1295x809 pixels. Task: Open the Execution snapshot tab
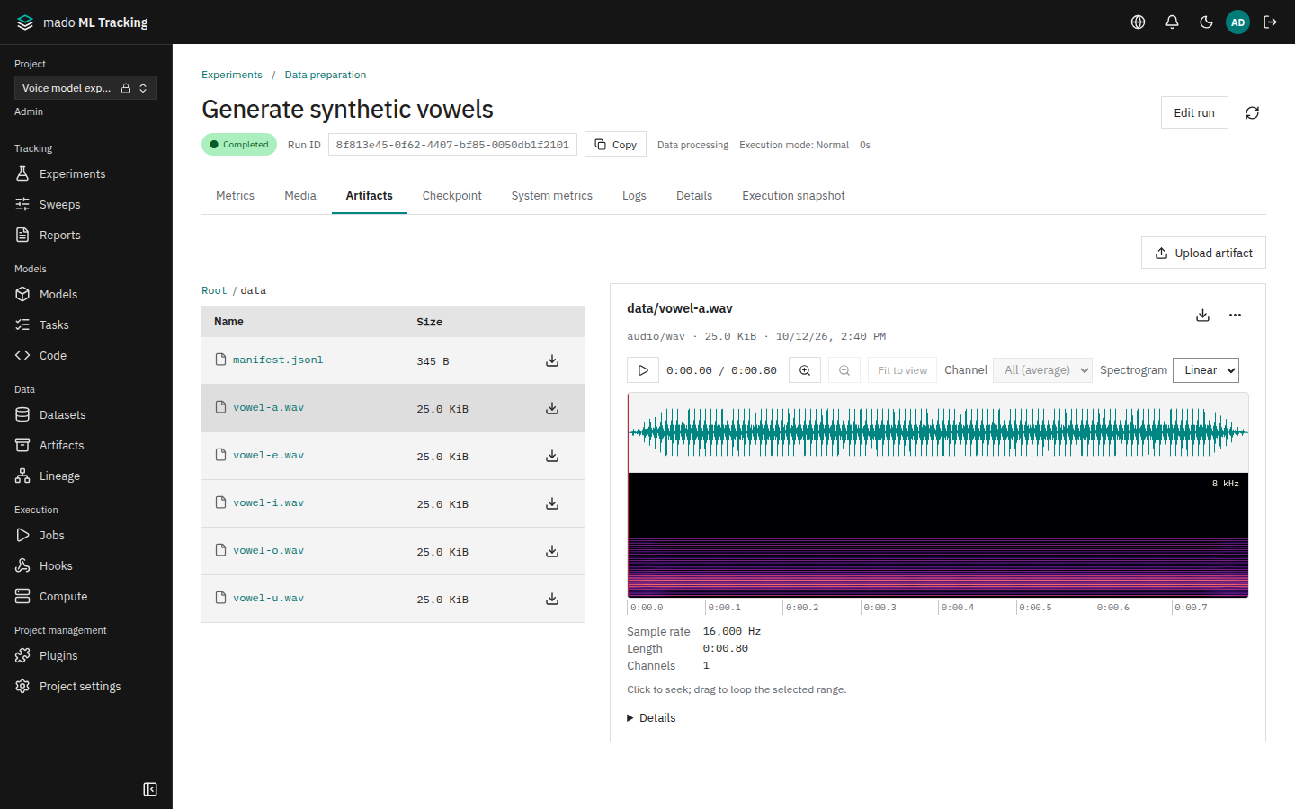(x=793, y=196)
